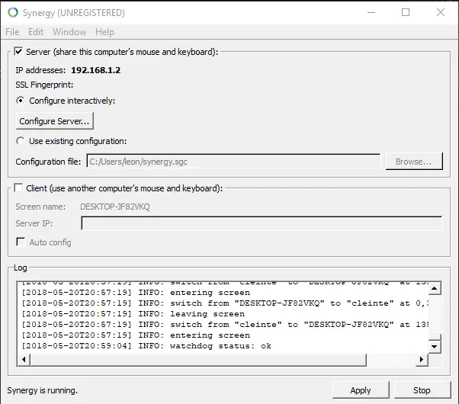Uncheck the Server share mouse and keyboard checkbox
This screenshot has height=404, width=459.
tap(18, 52)
